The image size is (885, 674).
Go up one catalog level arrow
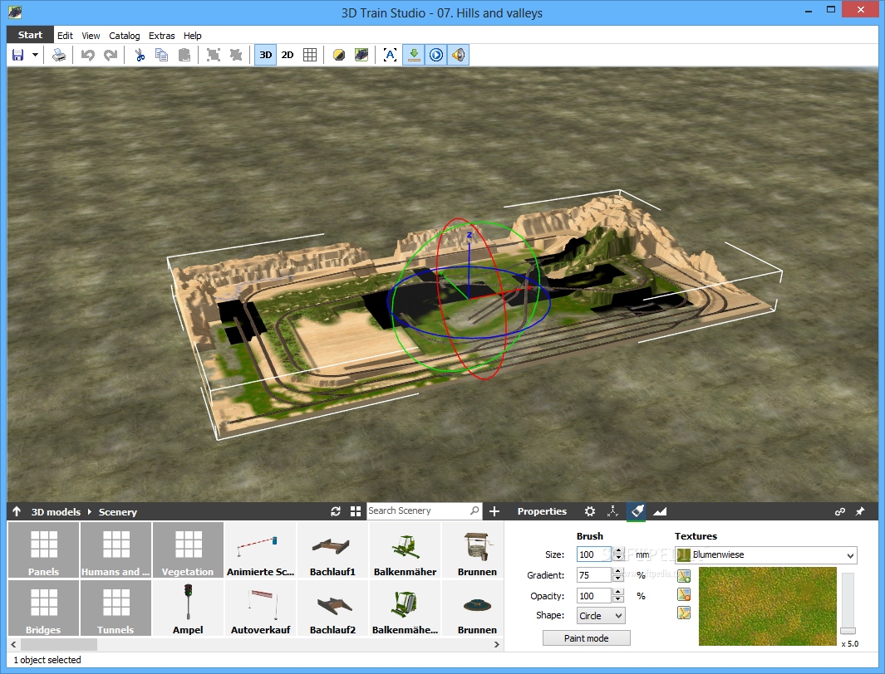[x=17, y=511]
